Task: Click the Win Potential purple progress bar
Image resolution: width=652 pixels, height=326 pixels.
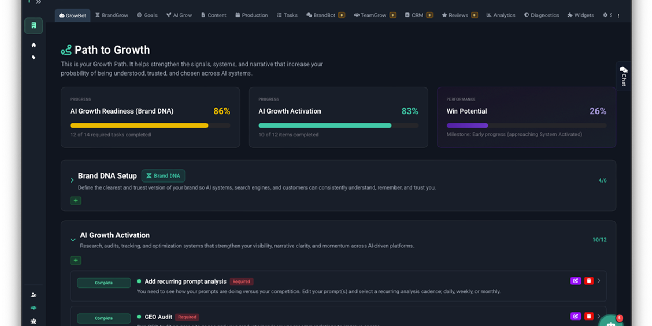Action: pyautogui.click(x=526, y=126)
